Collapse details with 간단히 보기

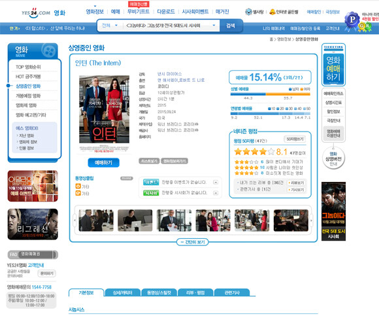(192, 242)
